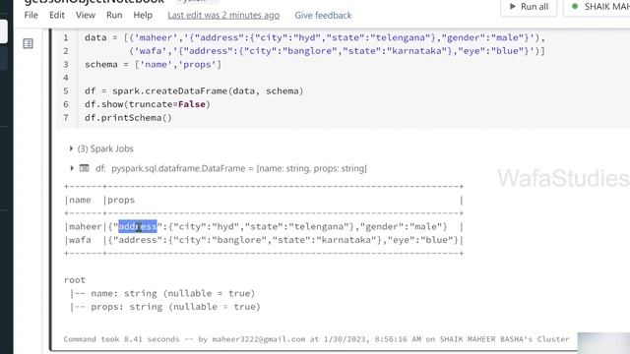
Task: Click code line 3 'schema = ['name','props']'
Action: (x=153, y=64)
